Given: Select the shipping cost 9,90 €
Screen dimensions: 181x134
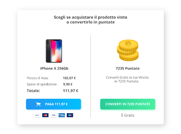Looking at the screenshot, I should coord(68,84).
